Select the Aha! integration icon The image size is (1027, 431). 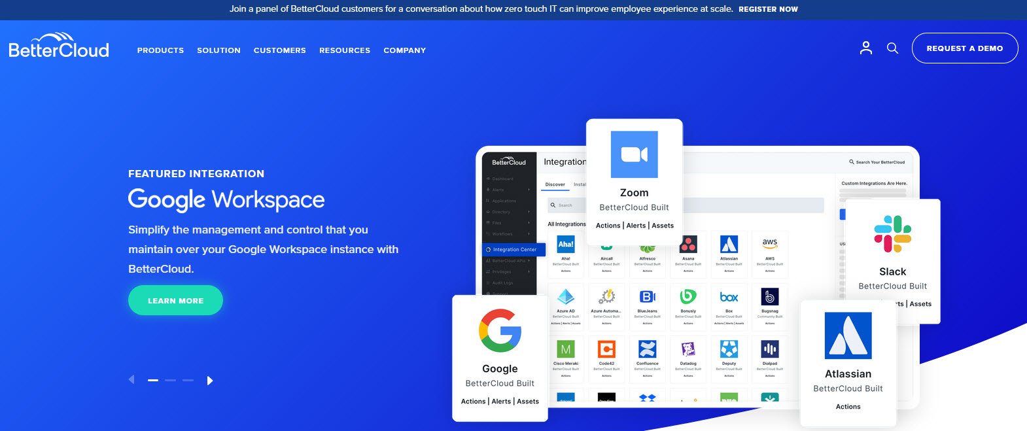[566, 245]
